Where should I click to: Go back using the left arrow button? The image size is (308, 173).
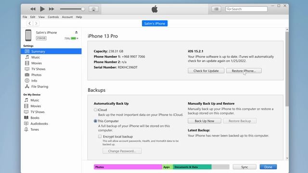coord(29,24)
